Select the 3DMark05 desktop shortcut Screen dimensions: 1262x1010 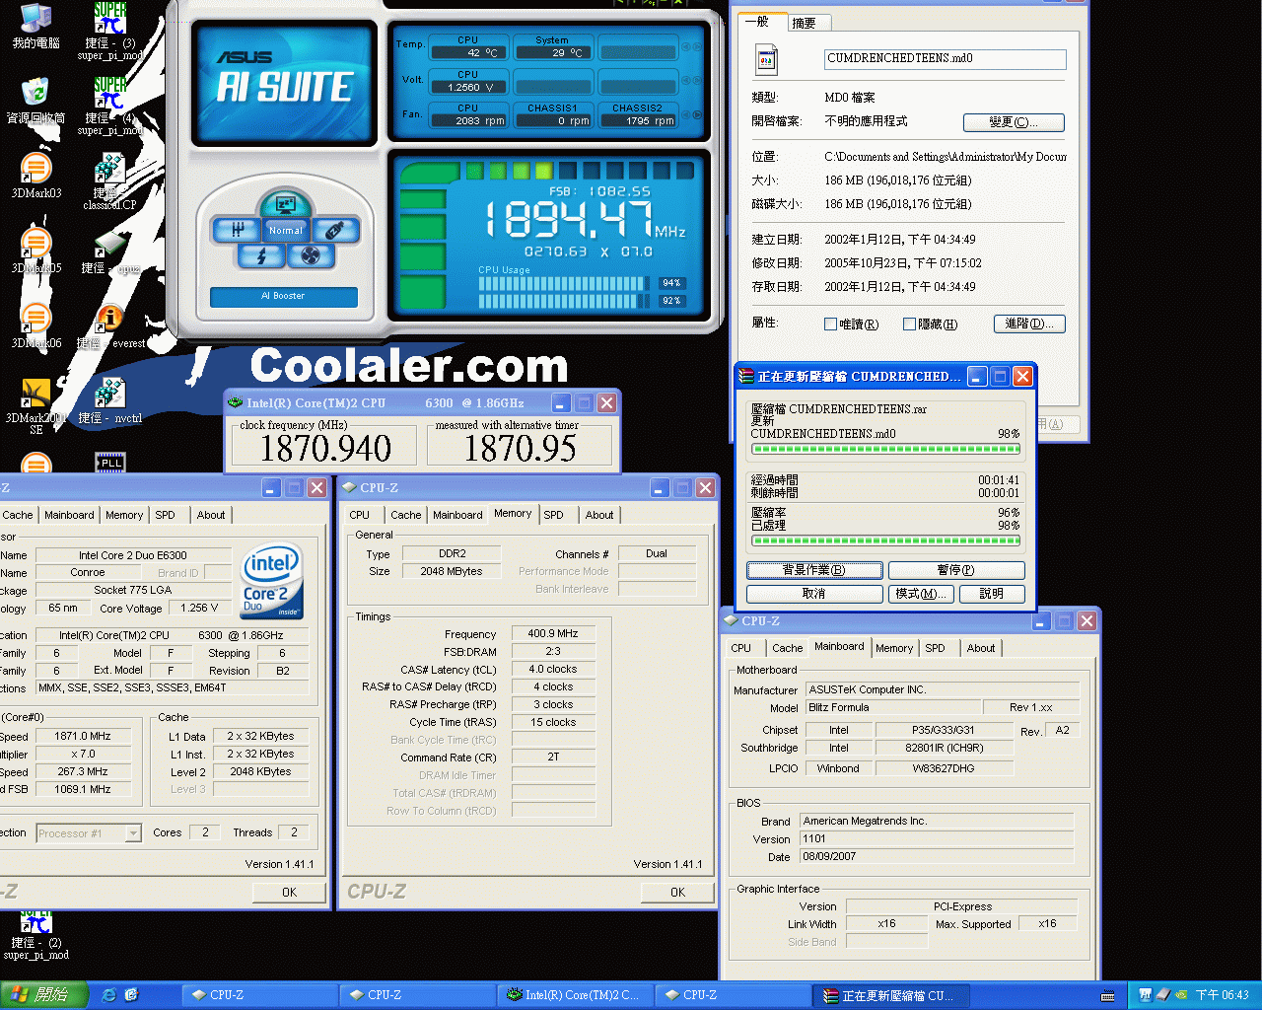pyautogui.click(x=35, y=251)
